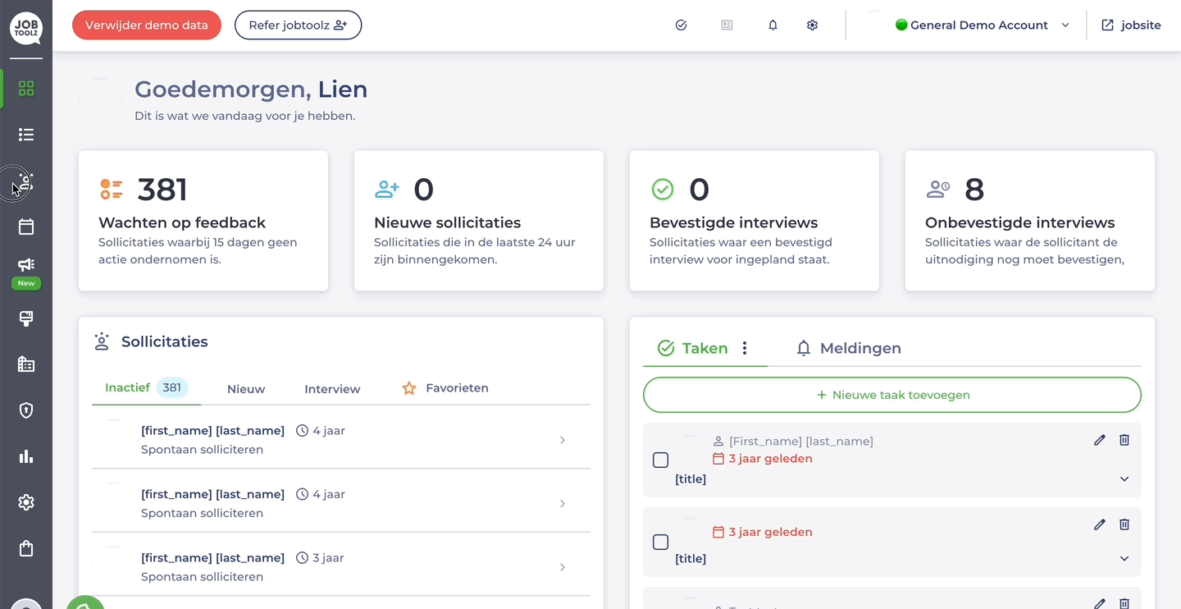Open the settings gear icon in sidebar

[x=26, y=502]
